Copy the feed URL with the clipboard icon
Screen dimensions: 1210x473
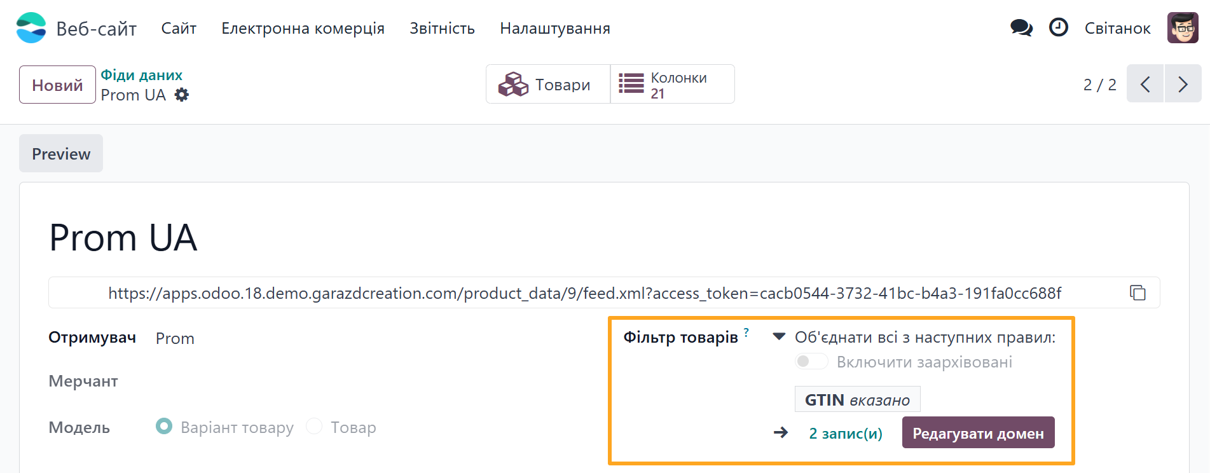coord(1138,292)
